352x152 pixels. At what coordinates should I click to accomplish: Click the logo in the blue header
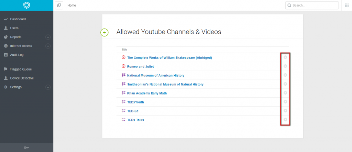26,5
